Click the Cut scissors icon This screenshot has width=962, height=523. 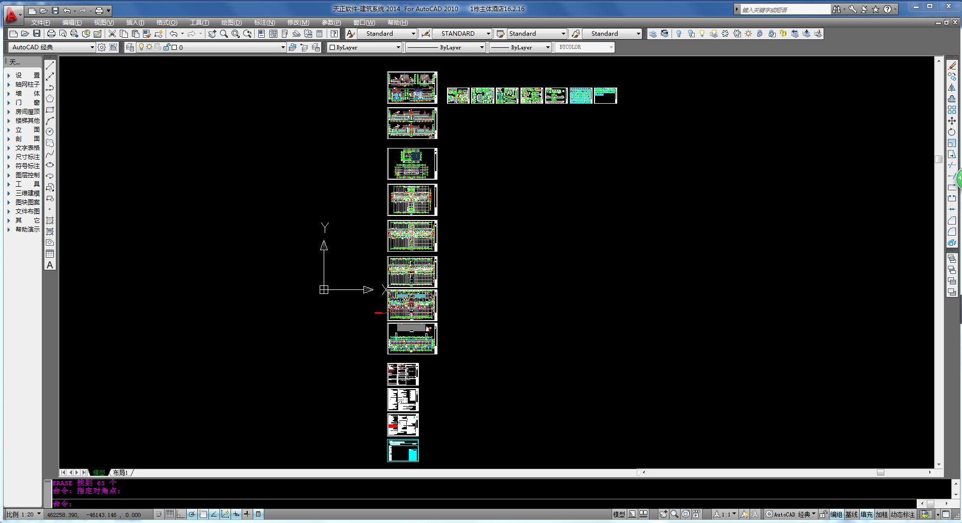click(112, 34)
